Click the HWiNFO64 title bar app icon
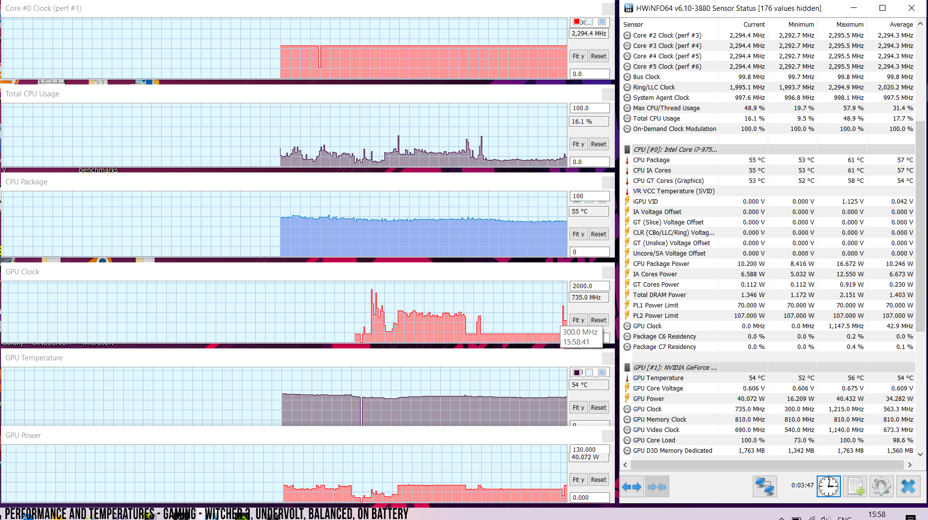This screenshot has width=928, height=520. pos(628,8)
